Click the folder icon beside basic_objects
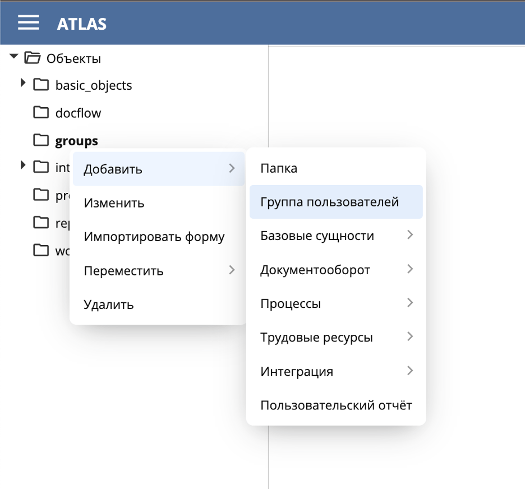Image resolution: width=525 pixels, height=489 pixels. coord(40,85)
